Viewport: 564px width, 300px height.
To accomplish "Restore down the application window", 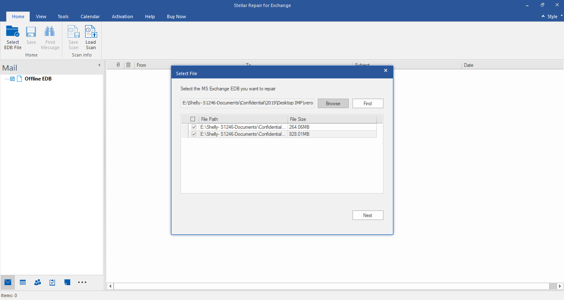I will pos(542,5).
